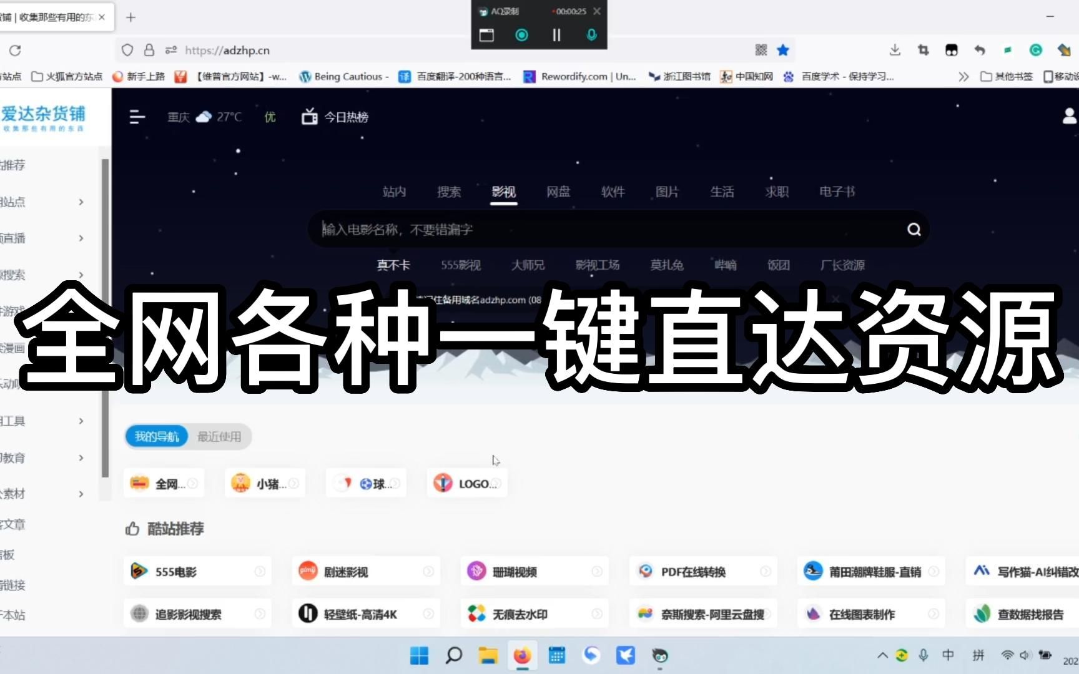Select the 电子书 search tab
Screen dimensions: 1079x674
pos(837,192)
